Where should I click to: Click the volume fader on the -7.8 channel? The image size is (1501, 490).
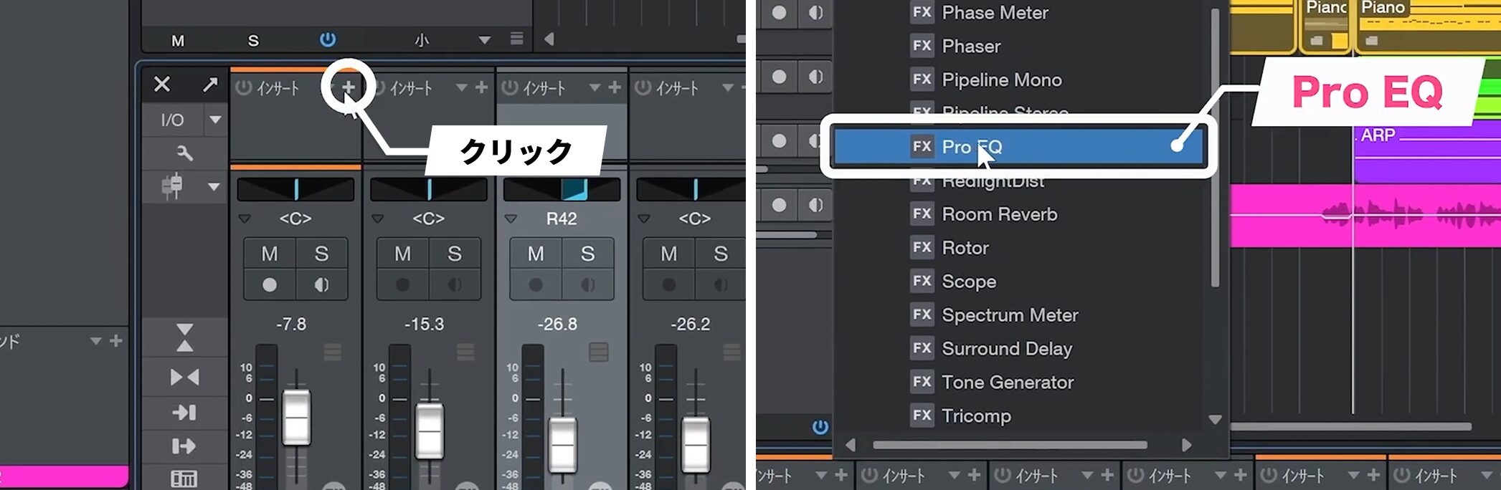tap(296, 417)
